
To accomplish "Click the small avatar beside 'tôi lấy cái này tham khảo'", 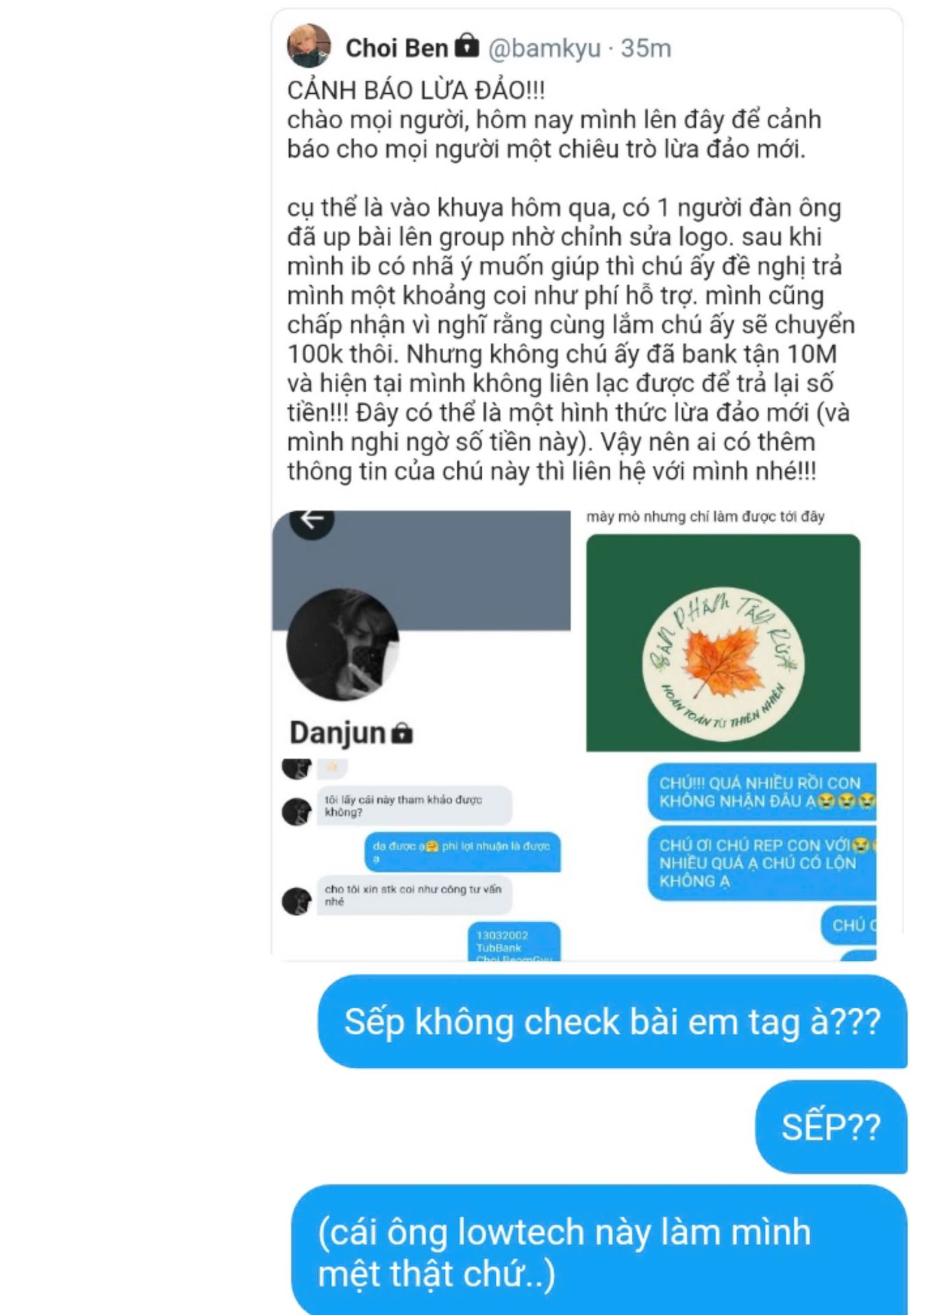I will [x=297, y=812].
